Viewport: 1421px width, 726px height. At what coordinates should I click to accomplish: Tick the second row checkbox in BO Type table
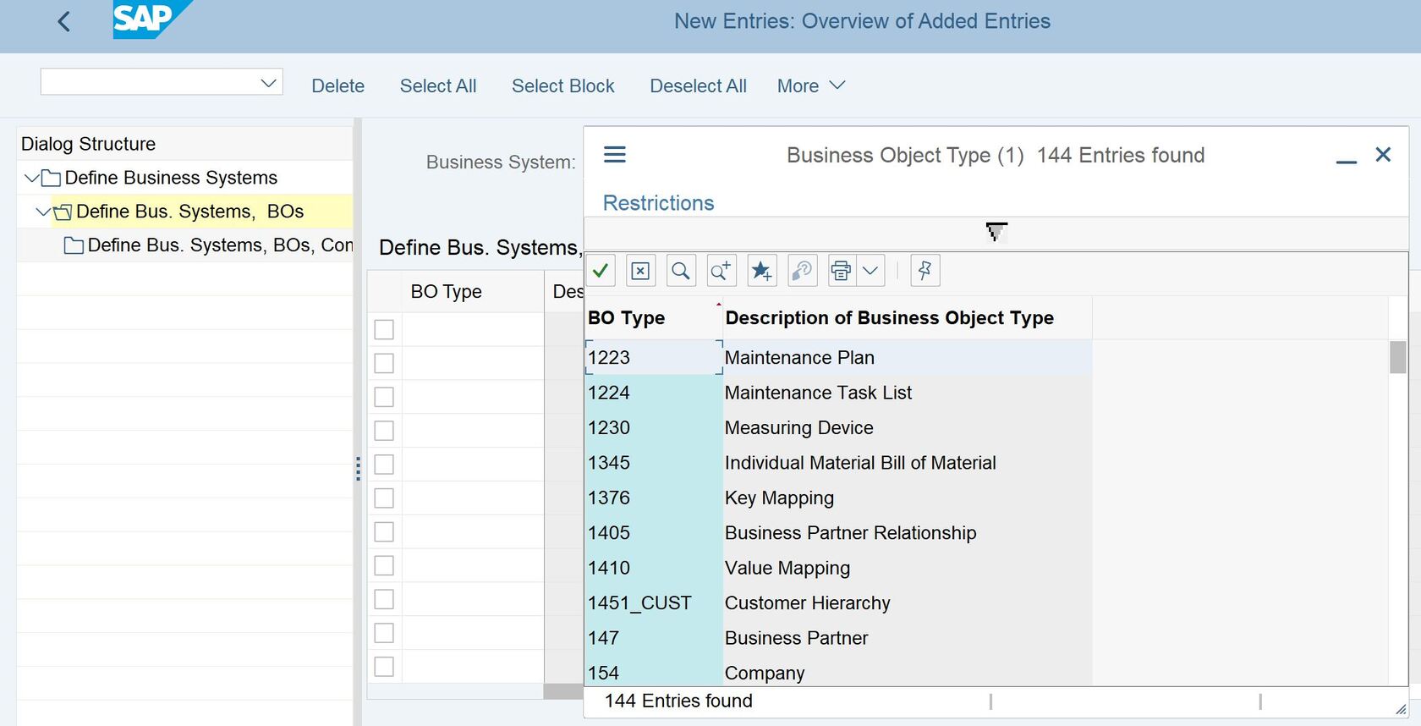(384, 363)
